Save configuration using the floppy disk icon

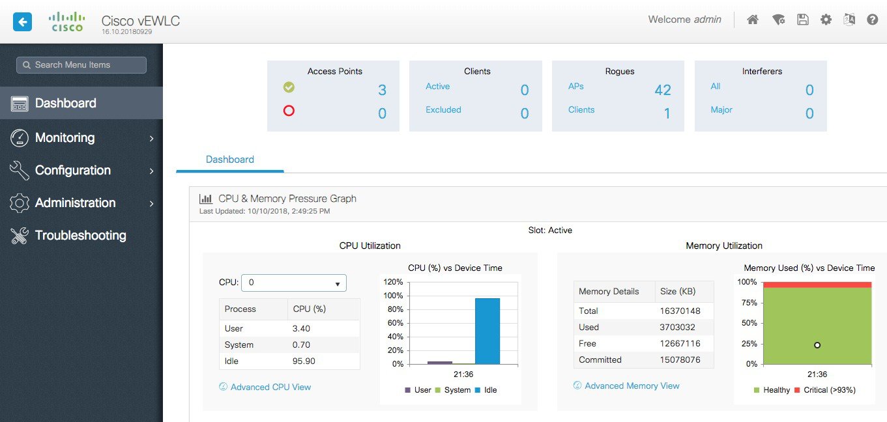pyautogui.click(x=802, y=20)
